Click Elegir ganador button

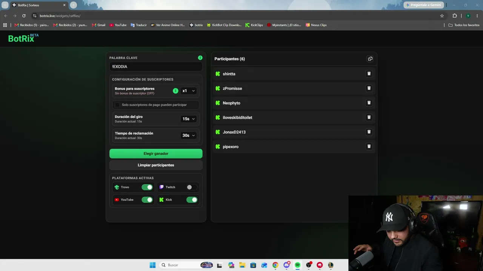[x=156, y=154]
